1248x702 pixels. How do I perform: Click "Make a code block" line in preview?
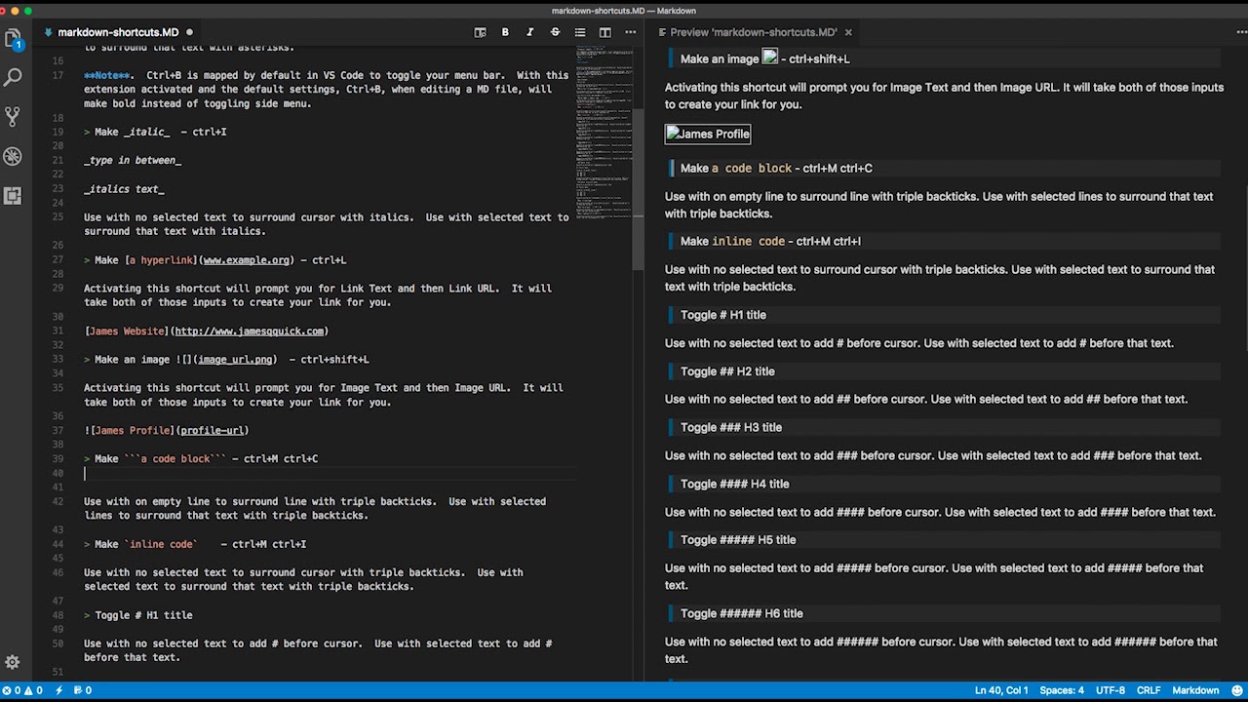pyautogui.click(x=776, y=168)
